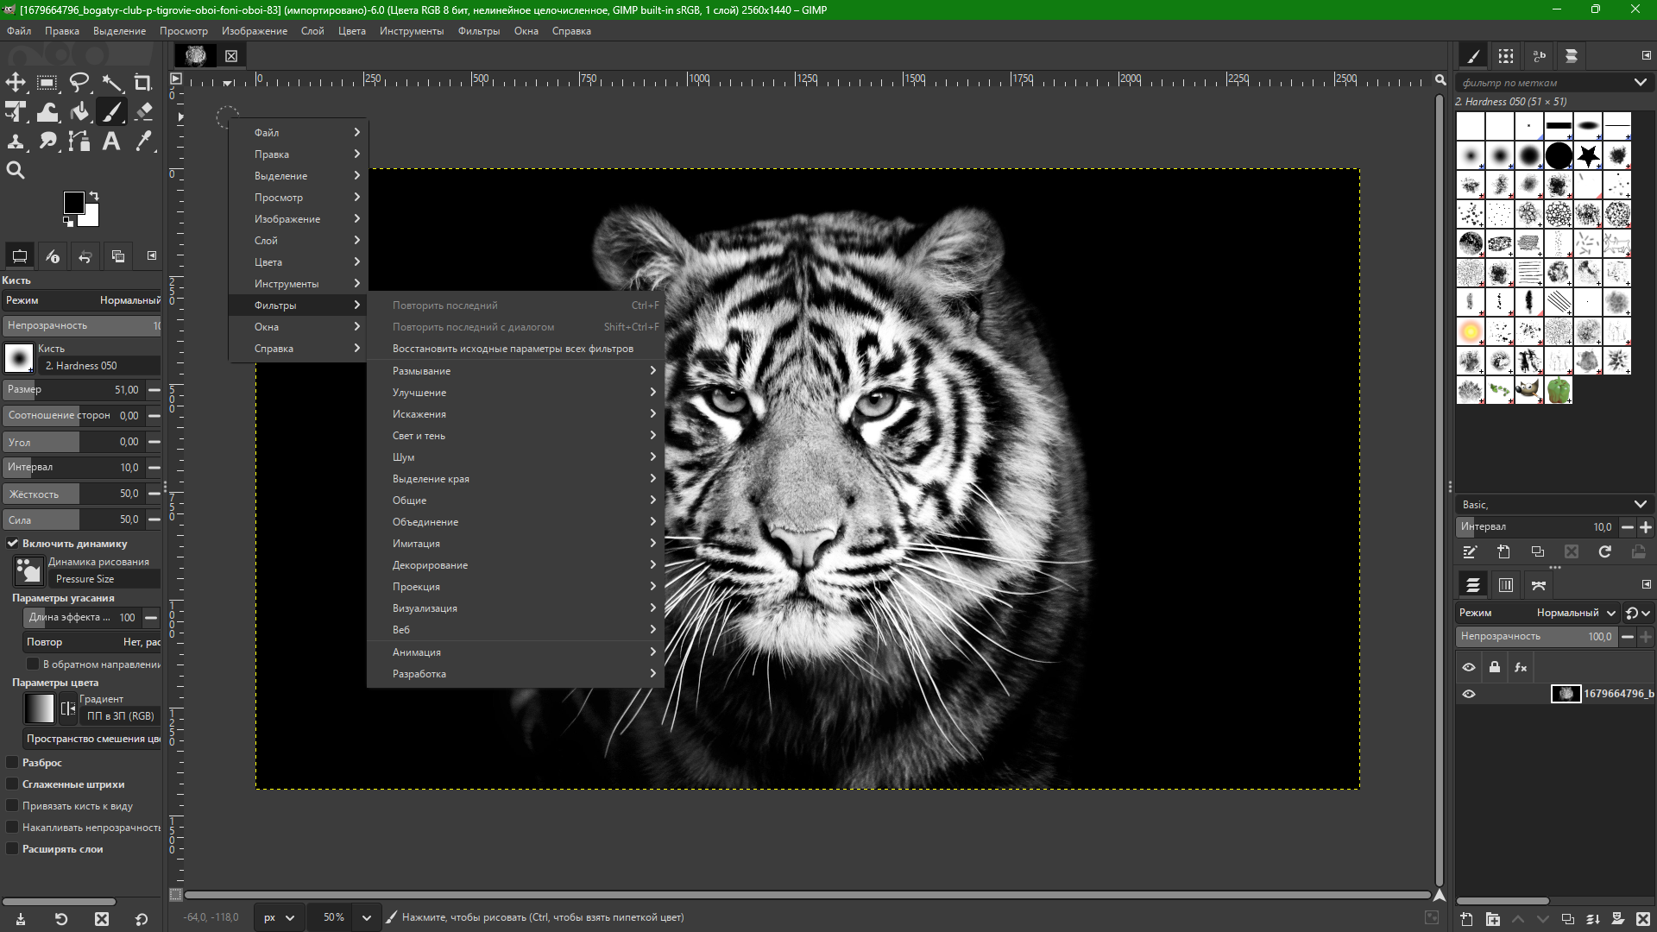Reset colors to default black and white

click(68, 222)
